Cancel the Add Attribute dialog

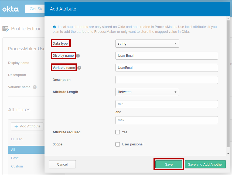62,165
